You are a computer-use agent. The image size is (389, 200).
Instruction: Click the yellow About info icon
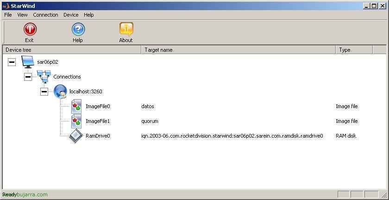click(x=126, y=29)
